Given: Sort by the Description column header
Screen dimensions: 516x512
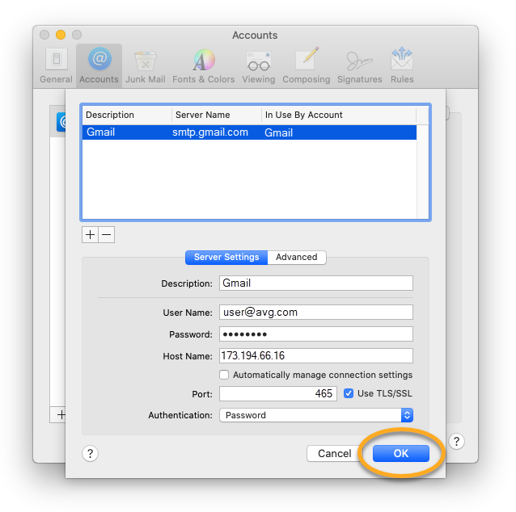Looking at the screenshot, I should tap(127, 115).
